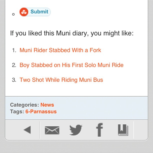Screen dimensions: 153x153
Task: Select the 6-Parnassus tag
Action: [41, 111]
